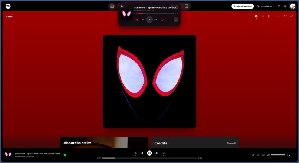Viewport: 299px width, 163px height.
Task: Toggle the green saved checkmark for Sunflower
Action: point(65,155)
